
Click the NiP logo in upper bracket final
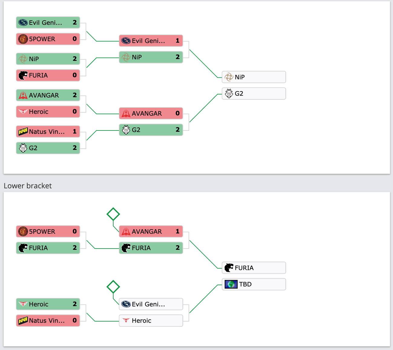pyautogui.click(x=229, y=77)
